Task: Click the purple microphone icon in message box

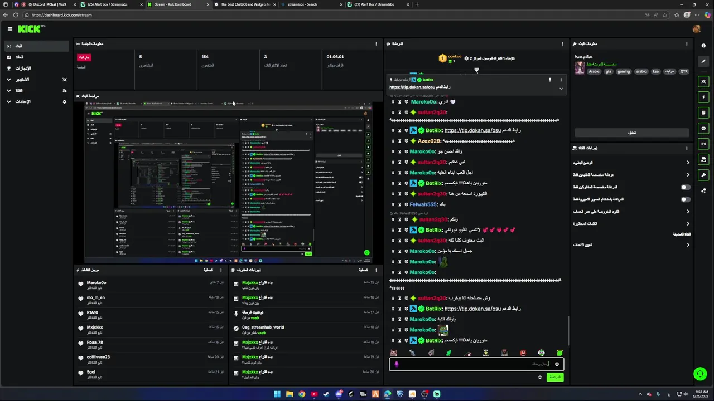Action: click(x=397, y=364)
